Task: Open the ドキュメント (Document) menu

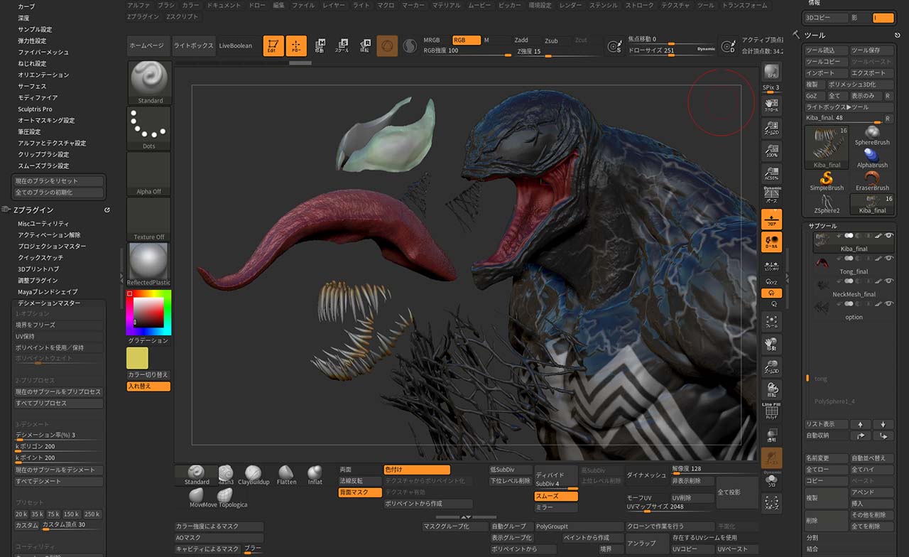Action: (x=223, y=5)
